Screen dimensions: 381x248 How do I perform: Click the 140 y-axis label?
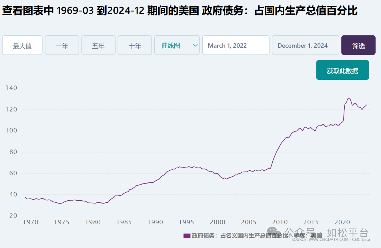11,88
